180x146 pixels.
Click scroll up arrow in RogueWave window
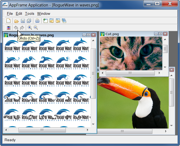point(93,41)
